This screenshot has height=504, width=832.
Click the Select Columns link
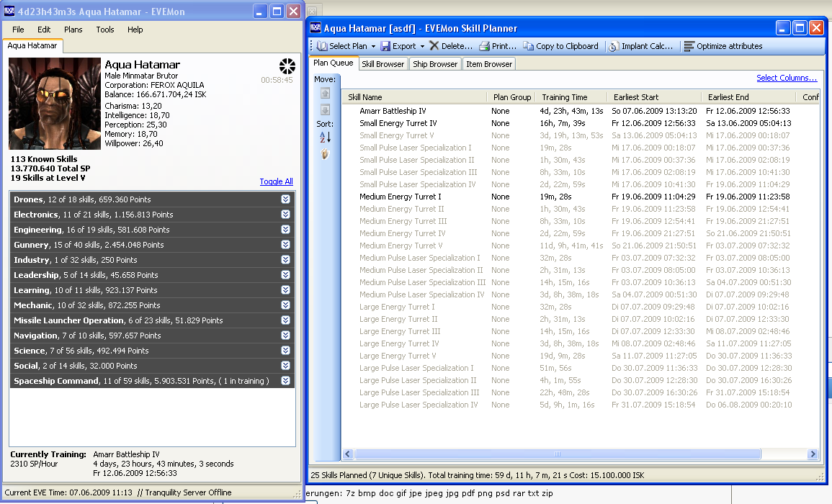pos(787,78)
